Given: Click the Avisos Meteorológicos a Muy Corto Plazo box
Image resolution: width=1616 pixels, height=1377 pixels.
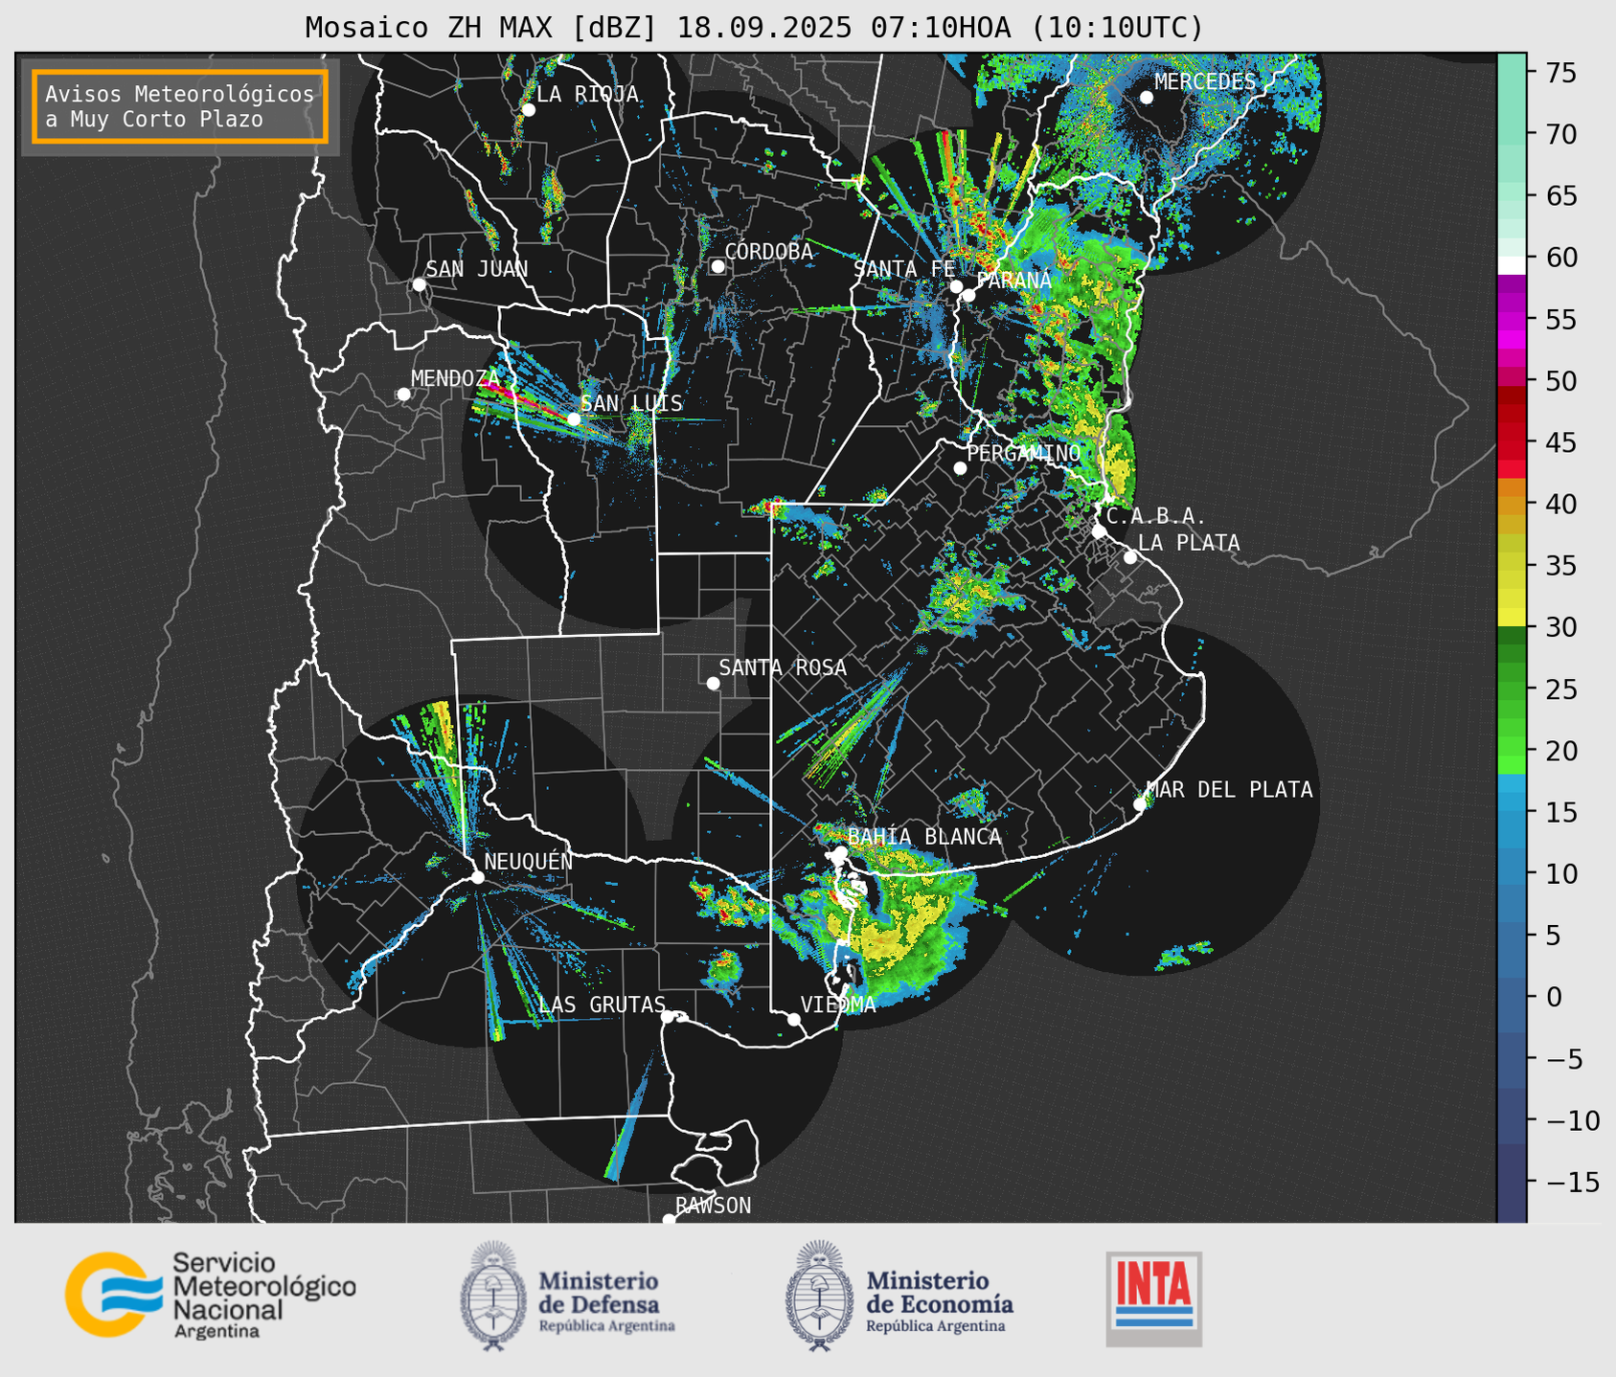Looking at the screenshot, I should [x=180, y=106].
